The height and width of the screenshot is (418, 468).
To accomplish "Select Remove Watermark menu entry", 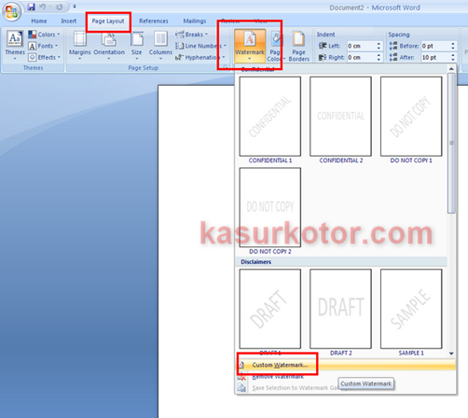I will coord(345,376).
